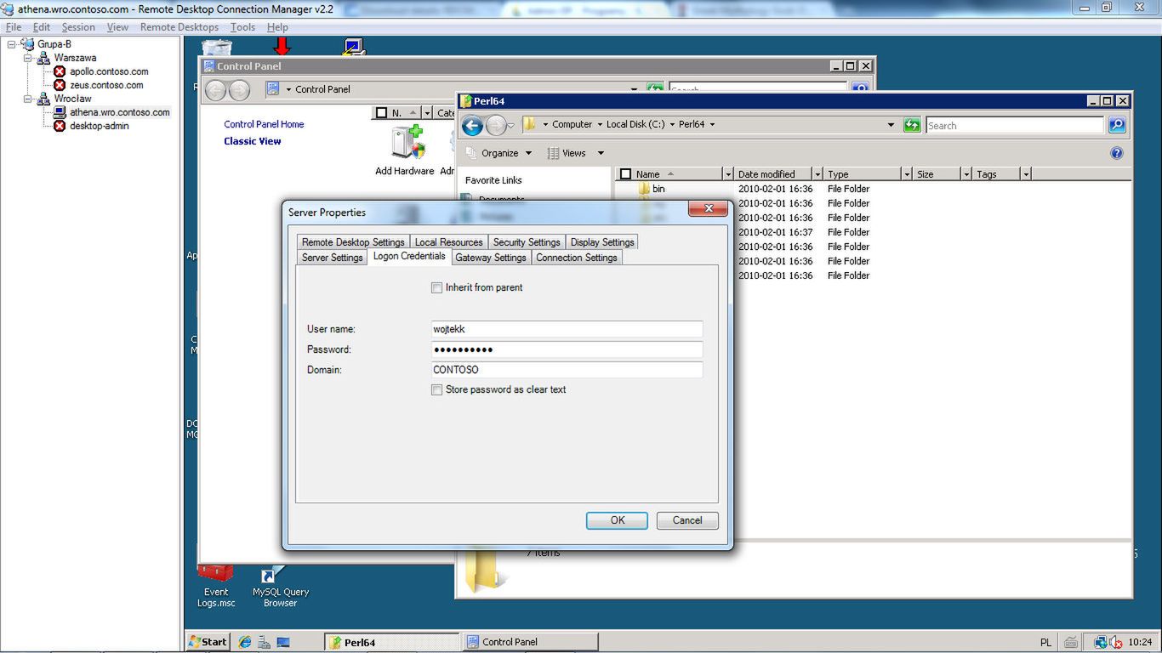The width and height of the screenshot is (1162, 653).
Task: Click the Wrocław group icon
Action: (x=43, y=99)
